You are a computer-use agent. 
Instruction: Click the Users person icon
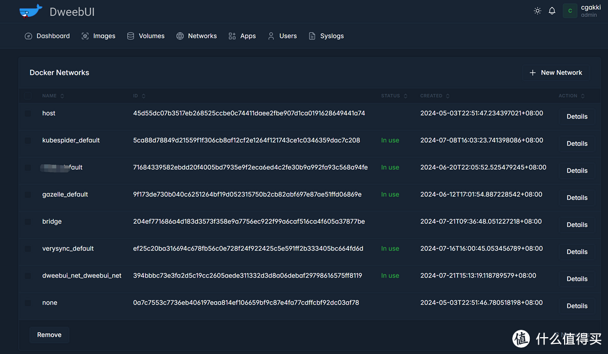click(x=271, y=36)
